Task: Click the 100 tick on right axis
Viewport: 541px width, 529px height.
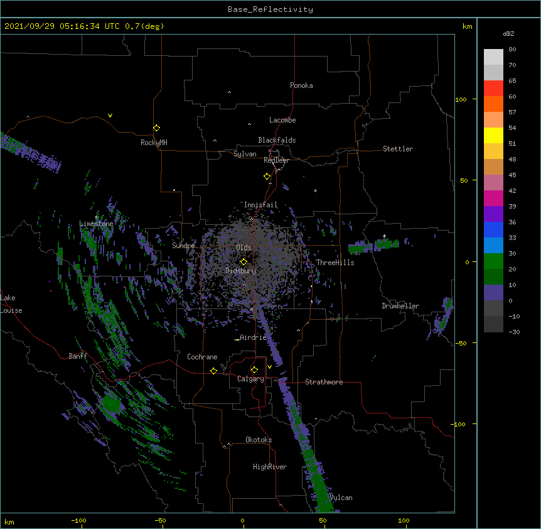Action: (x=461, y=99)
